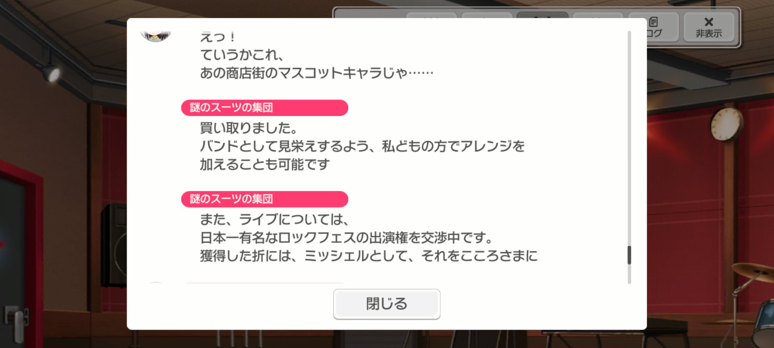Click the dark scrollbar thumb in the log
This screenshot has height=348, width=774.
pyautogui.click(x=629, y=255)
